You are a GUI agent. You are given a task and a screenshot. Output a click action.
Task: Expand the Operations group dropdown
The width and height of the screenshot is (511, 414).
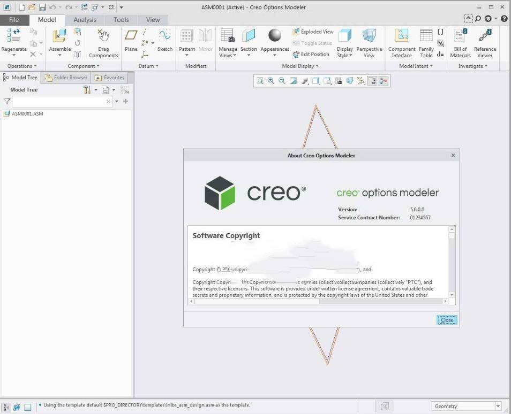pyautogui.click(x=22, y=66)
